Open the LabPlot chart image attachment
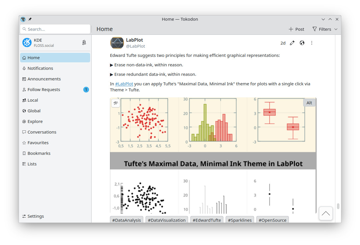This screenshot has width=360, height=245. pos(213,155)
